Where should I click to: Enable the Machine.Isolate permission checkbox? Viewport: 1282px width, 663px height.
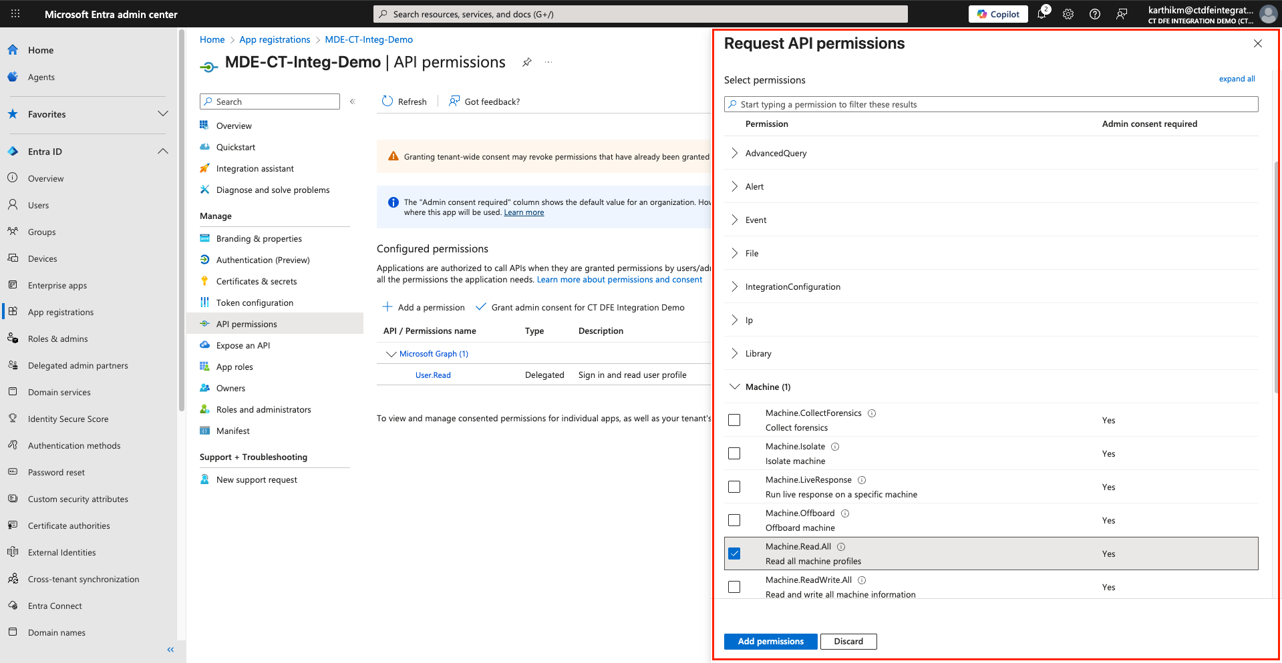pos(734,453)
